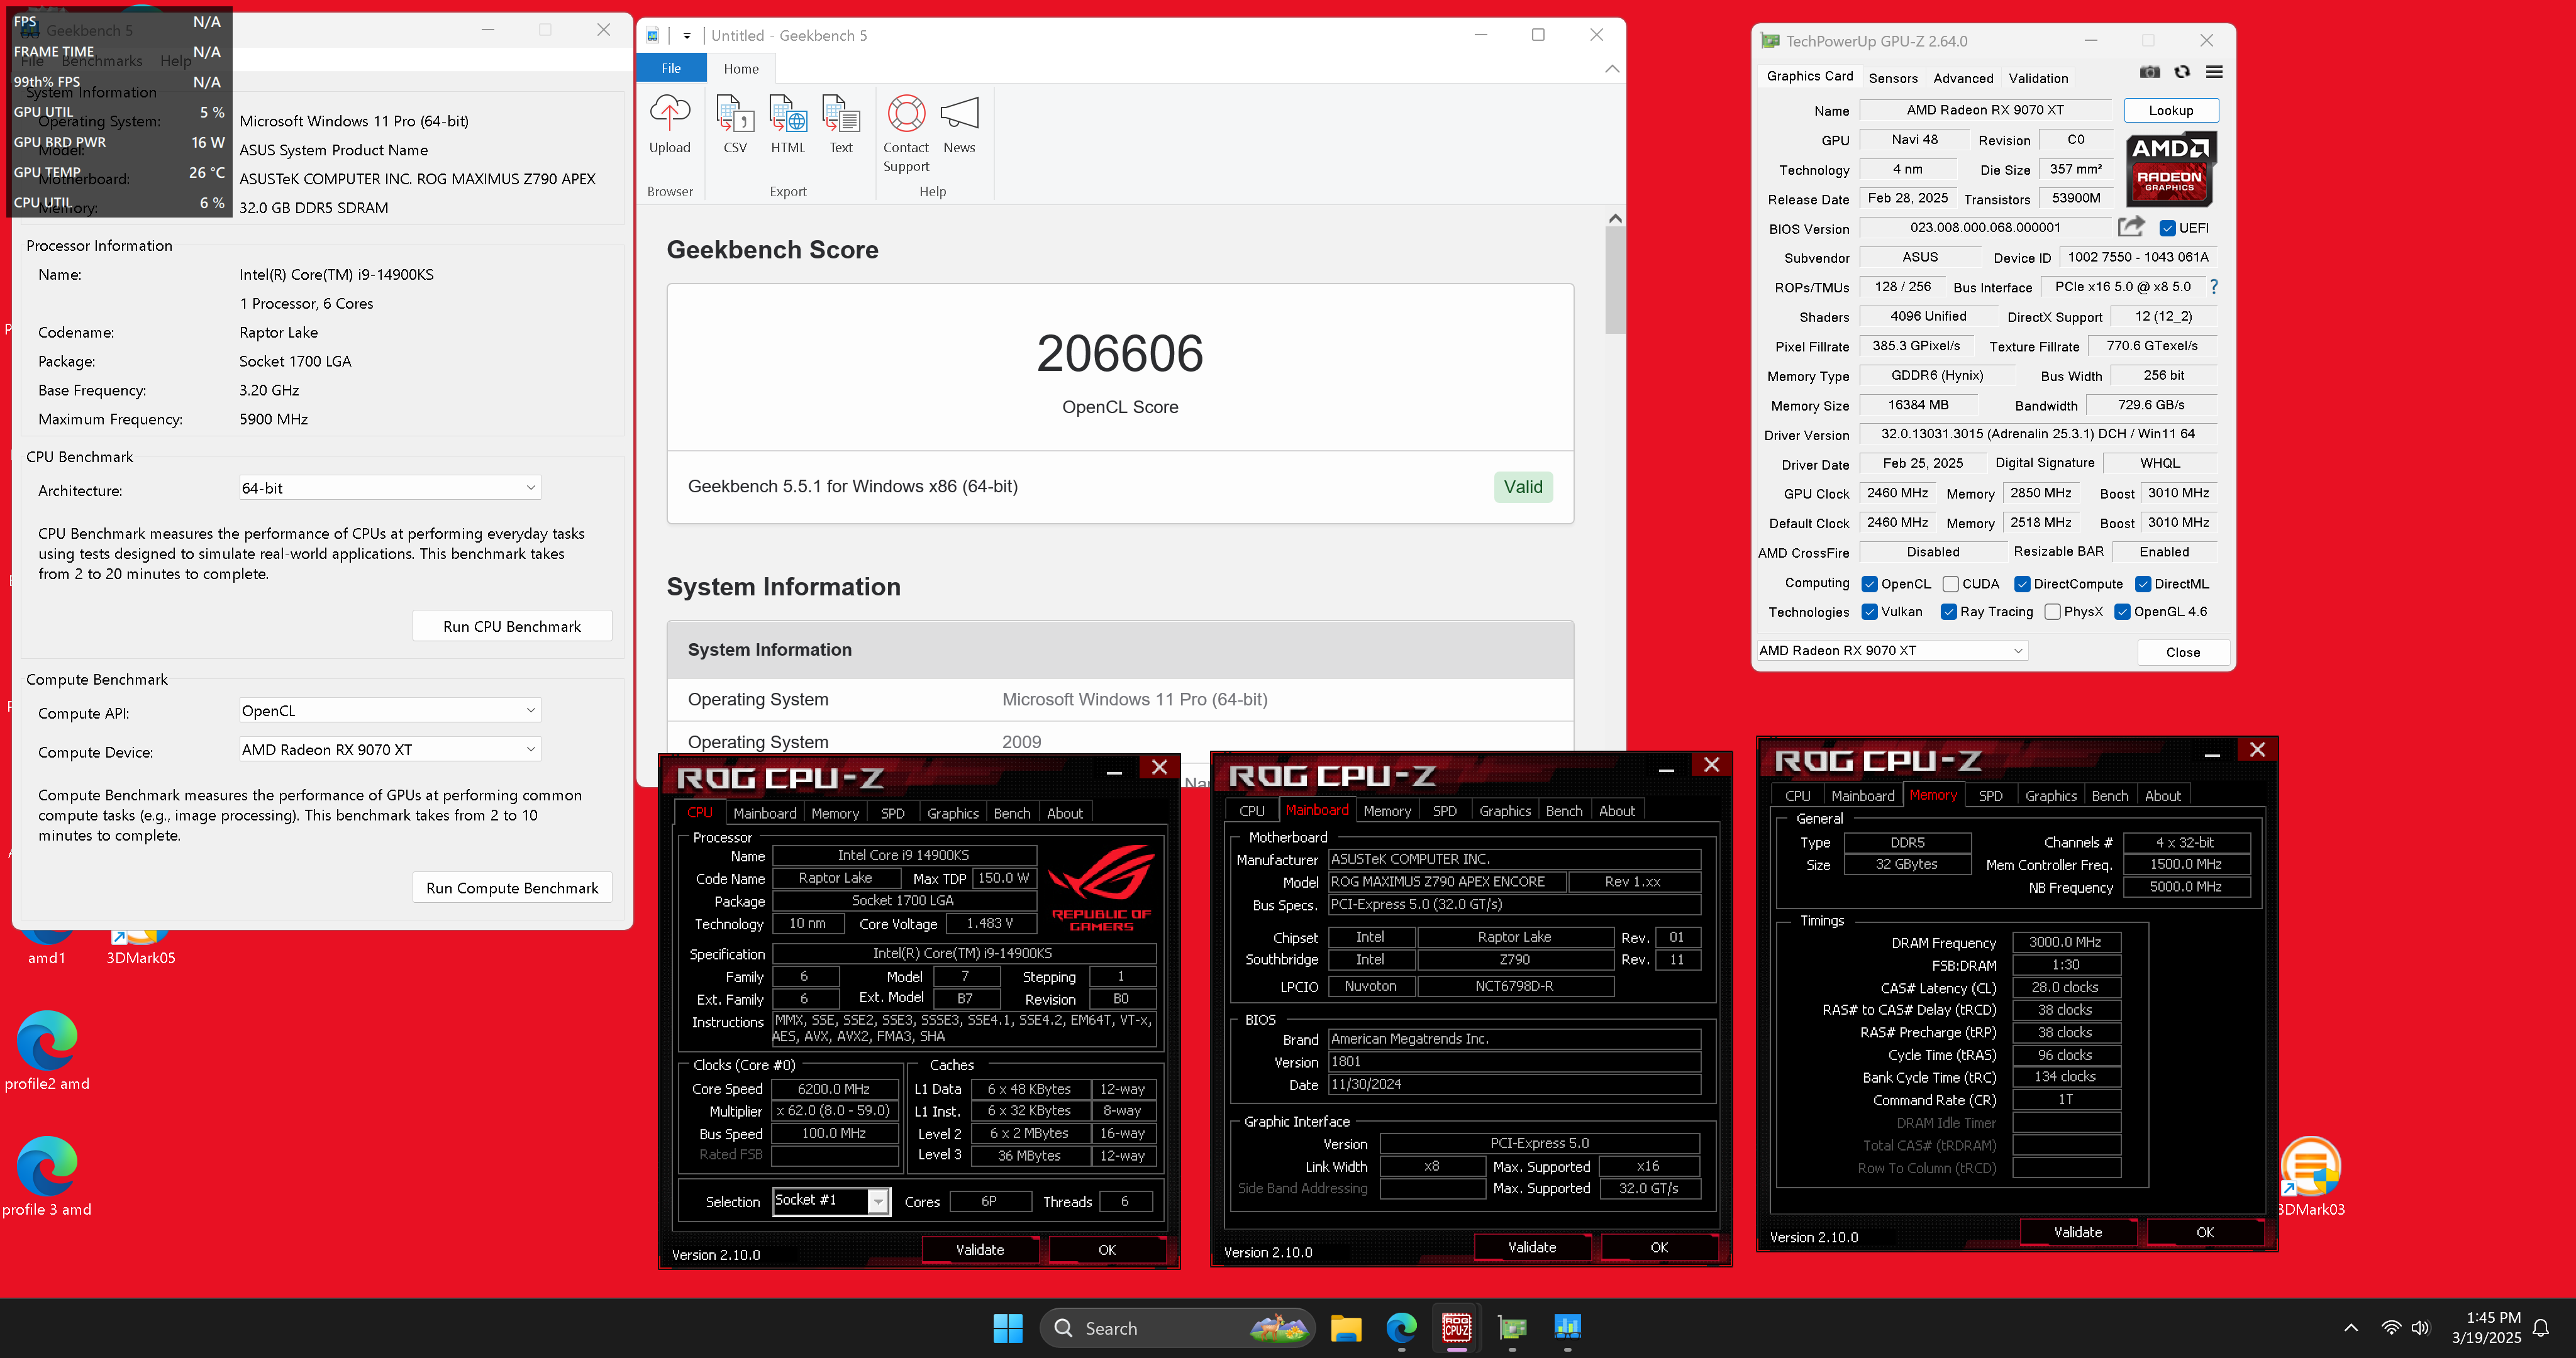This screenshot has height=1358, width=2576.
Task: Click Validate in the Memory CPU-Z window
Action: point(2077,1233)
